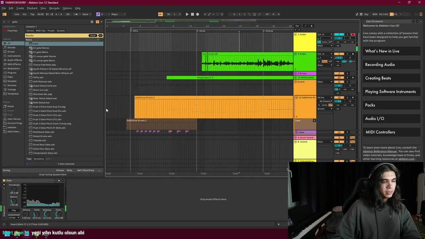Image resolution: width=425 pixels, height=239 pixels.
Task: Click the Play button in transport
Action: coord(187,14)
